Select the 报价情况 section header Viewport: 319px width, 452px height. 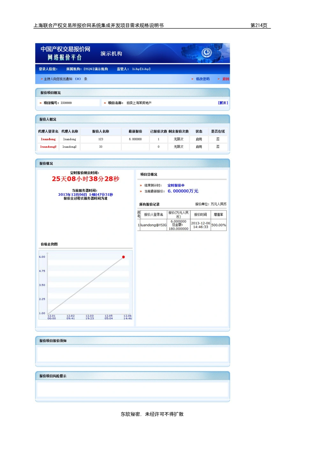tap(46, 164)
